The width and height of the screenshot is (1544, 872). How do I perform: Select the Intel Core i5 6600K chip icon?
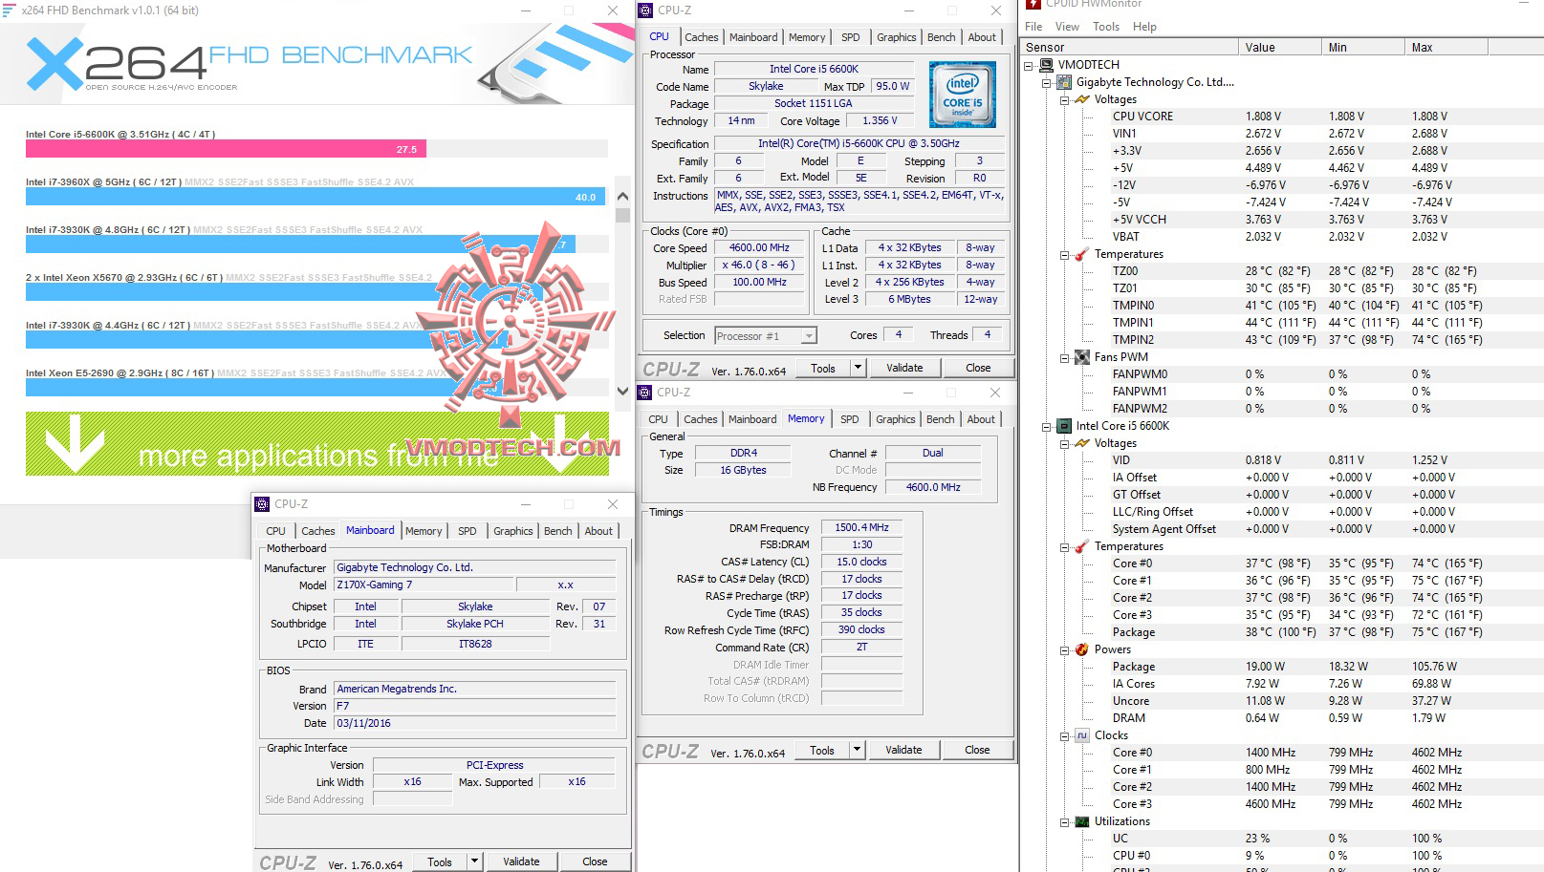click(x=1064, y=426)
